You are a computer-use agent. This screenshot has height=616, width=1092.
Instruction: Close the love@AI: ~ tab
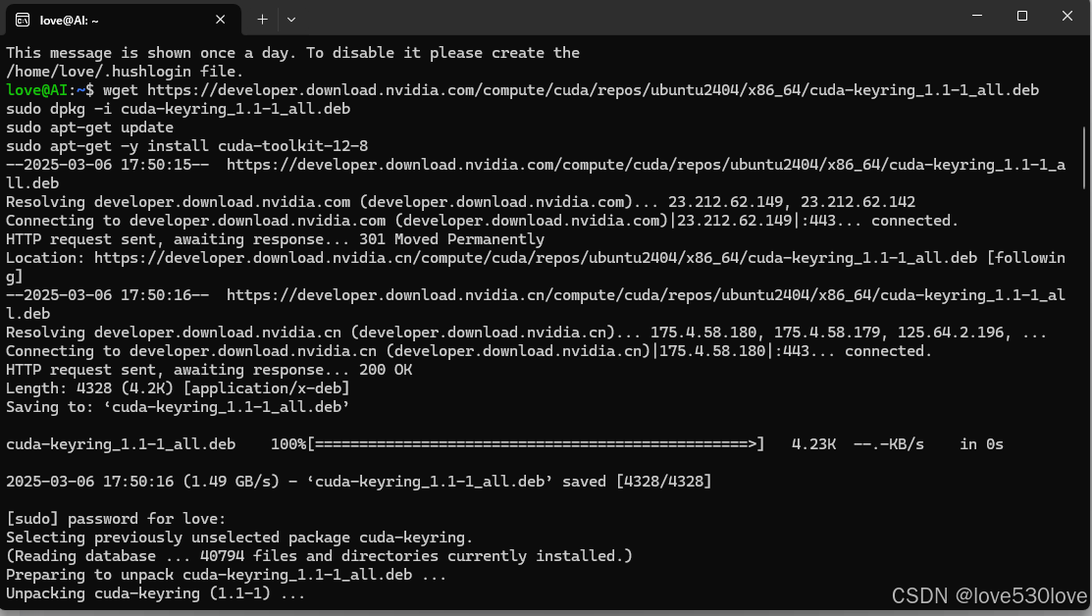[x=220, y=20]
